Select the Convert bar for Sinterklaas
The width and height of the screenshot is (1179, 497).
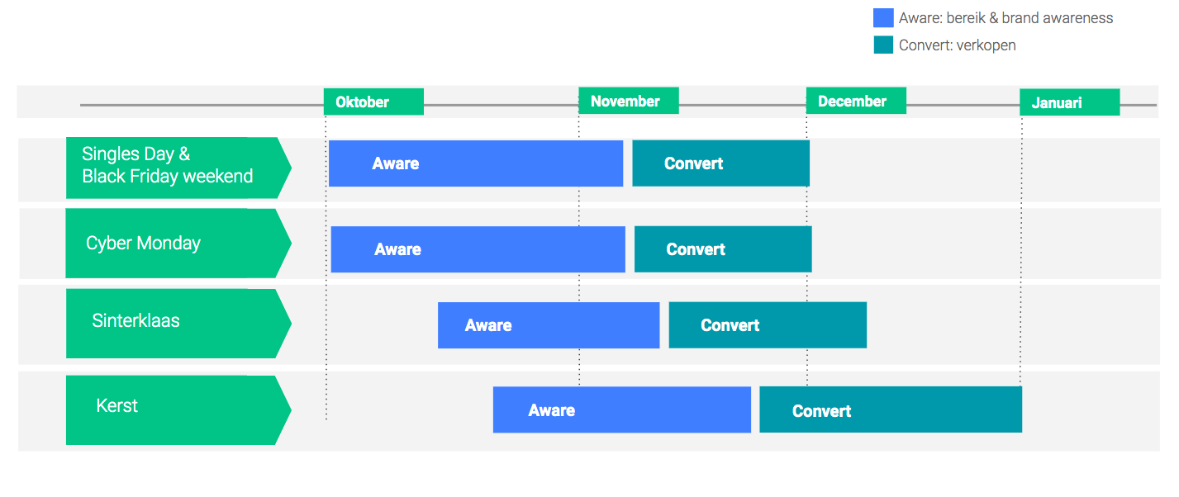point(768,325)
